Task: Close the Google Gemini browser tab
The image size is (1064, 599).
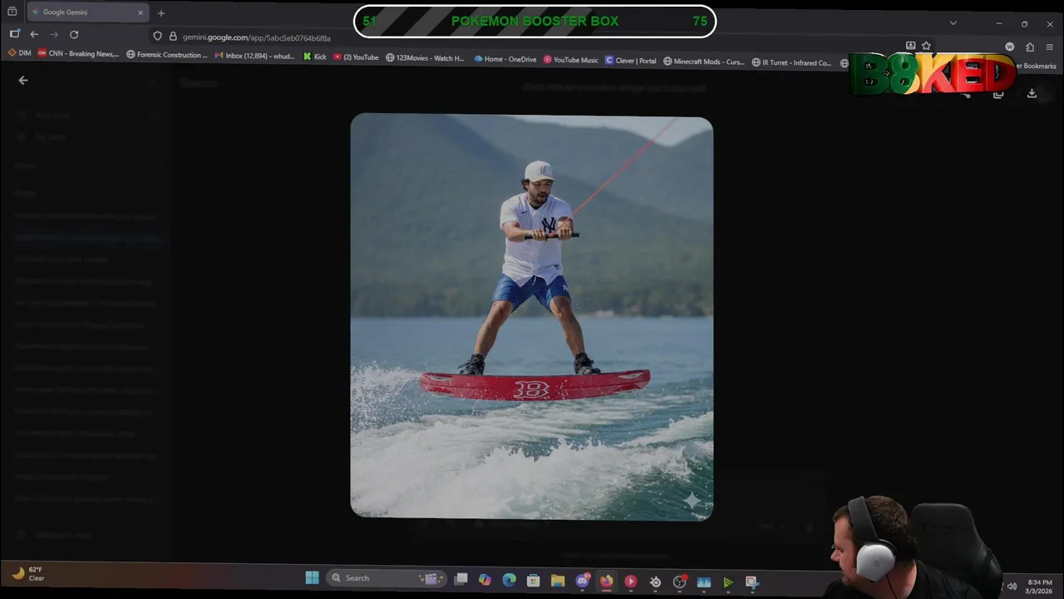Action: click(140, 12)
